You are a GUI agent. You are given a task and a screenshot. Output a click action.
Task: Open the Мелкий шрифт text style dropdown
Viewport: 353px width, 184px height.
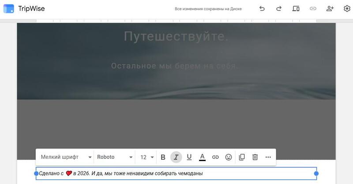pos(66,157)
